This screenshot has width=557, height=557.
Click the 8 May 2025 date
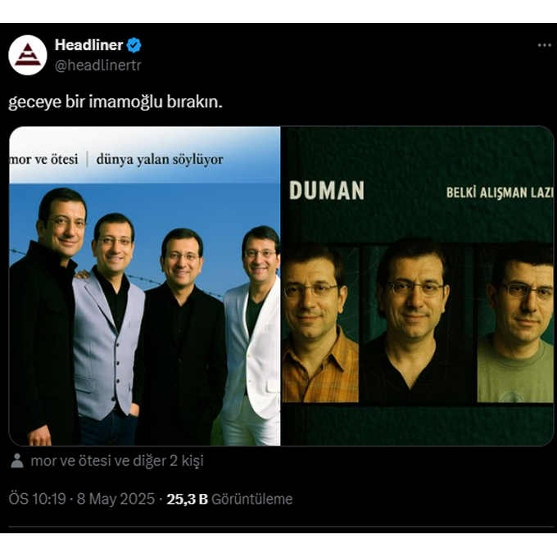pos(115,499)
